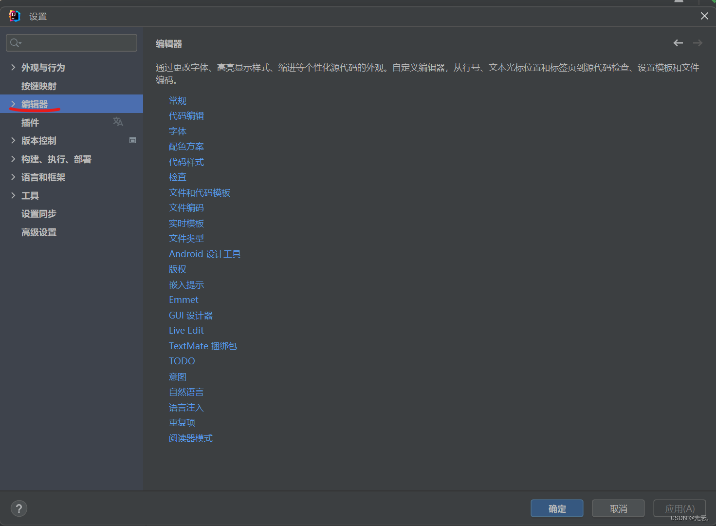716x526 pixels.
Task: Open the 版权 link
Action: pyautogui.click(x=178, y=269)
